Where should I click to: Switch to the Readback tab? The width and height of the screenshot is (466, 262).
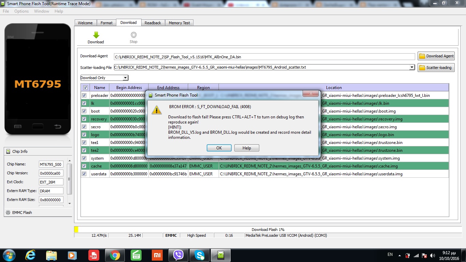click(152, 23)
